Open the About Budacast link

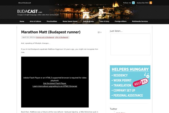25,3
